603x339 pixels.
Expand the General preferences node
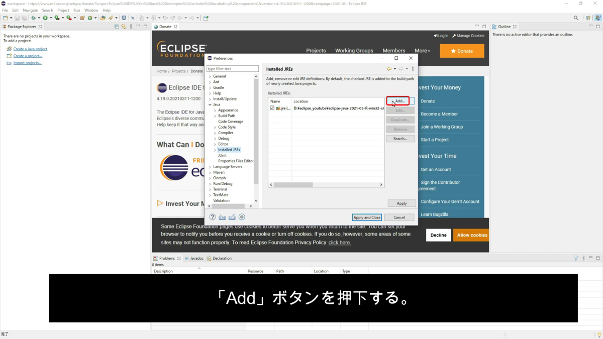(x=210, y=76)
